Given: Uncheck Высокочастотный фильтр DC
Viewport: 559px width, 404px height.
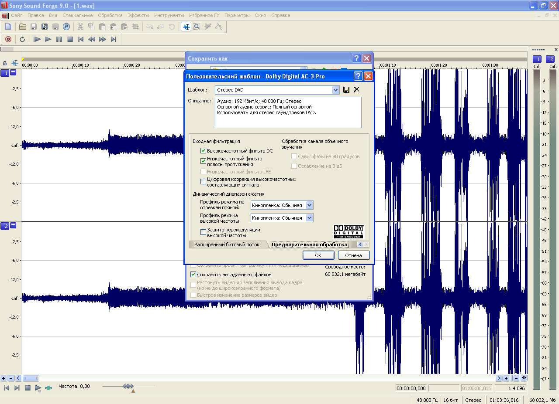Looking at the screenshot, I should [203, 151].
